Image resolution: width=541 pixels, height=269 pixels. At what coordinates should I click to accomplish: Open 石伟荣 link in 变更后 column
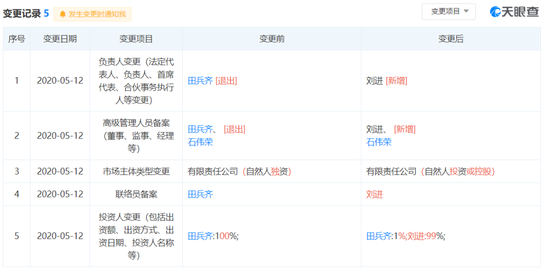point(379,142)
